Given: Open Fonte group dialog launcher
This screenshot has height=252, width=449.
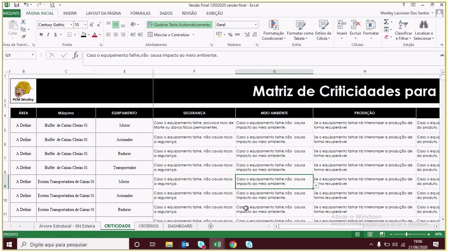Looking at the screenshot, I should coord(101,45).
